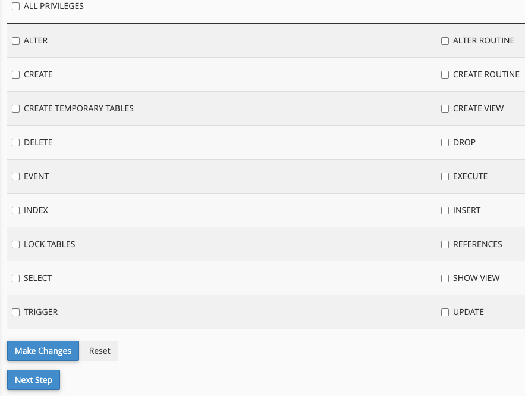The image size is (525, 396).
Task: Tick the SHOW VIEW checkbox
Action: click(x=445, y=279)
